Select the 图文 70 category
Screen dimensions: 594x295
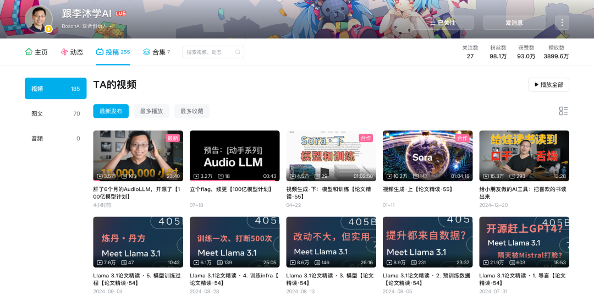pos(56,113)
